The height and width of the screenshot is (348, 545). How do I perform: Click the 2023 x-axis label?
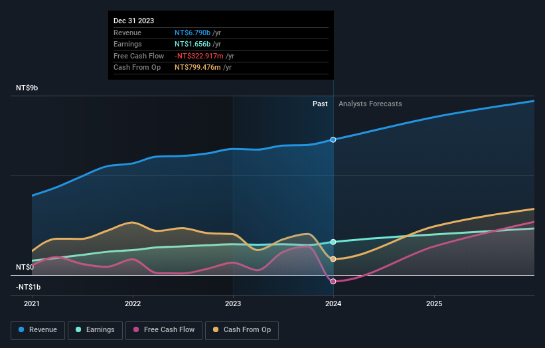tap(233, 304)
